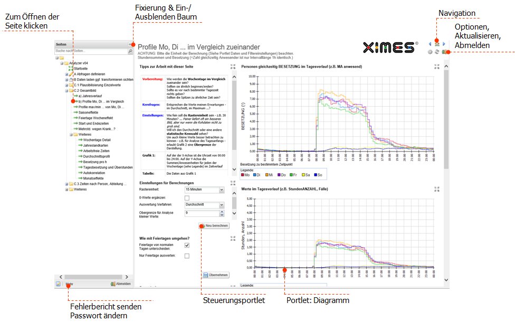Open Profile max/min ... von Mo, Di page
515x331 pixels.
click(x=101, y=107)
